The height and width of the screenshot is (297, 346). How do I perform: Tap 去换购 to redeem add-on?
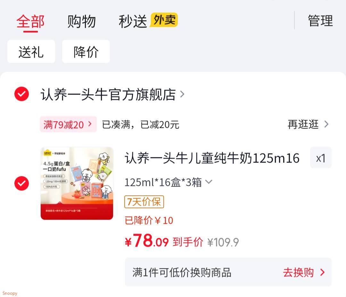pyautogui.click(x=304, y=272)
